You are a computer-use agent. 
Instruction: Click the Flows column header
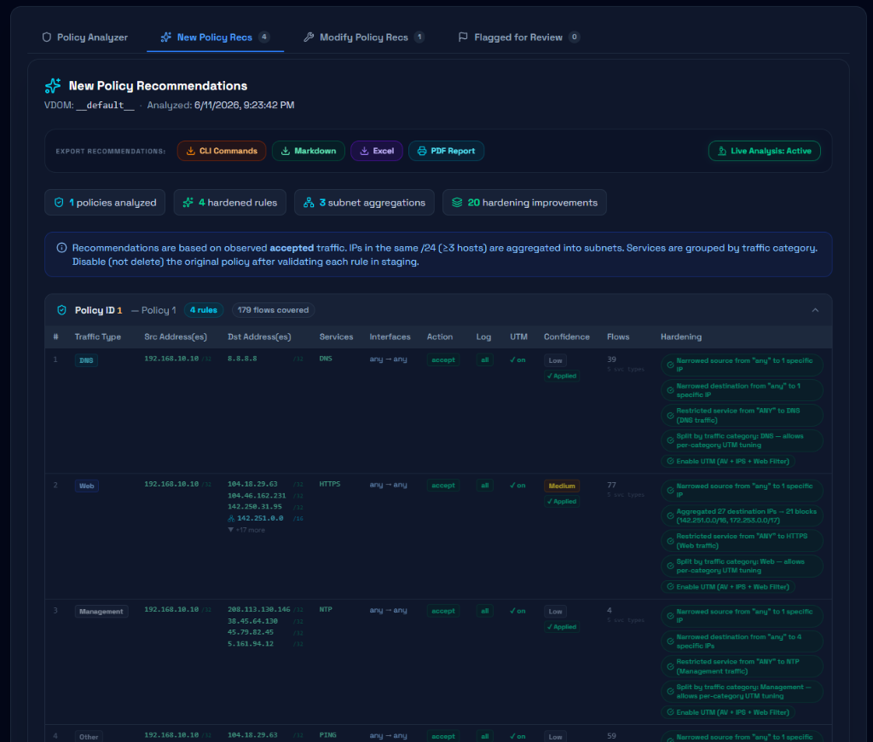click(x=618, y=337)
